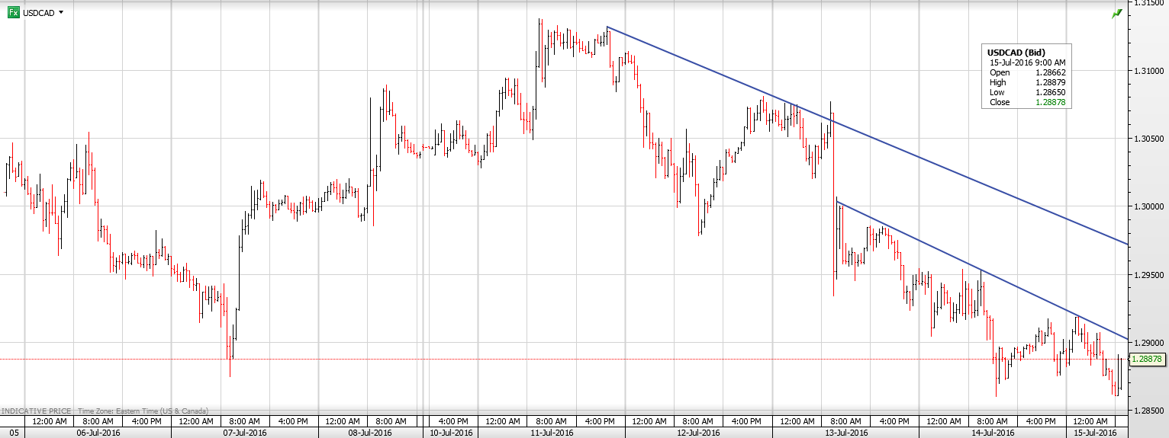Select the USDCAD (Bid) OHLC info box
Viewport: 1169px width, 438px height.
click(x=1026, y=76)
